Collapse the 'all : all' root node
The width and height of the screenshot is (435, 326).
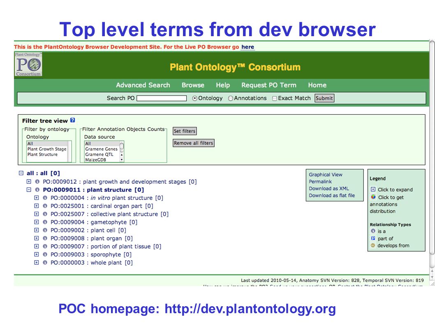[21, 173]
